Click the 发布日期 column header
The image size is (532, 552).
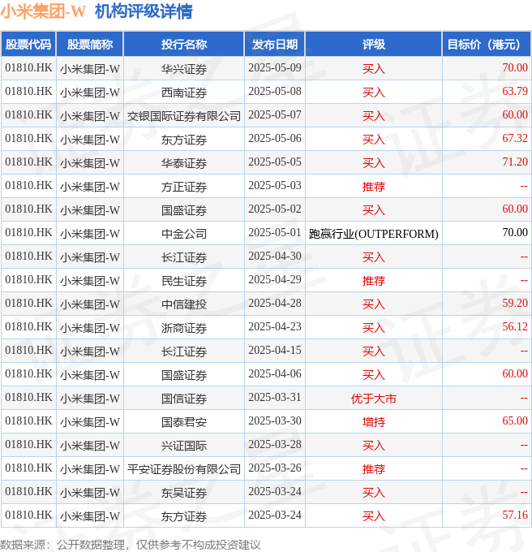[275, 44]
